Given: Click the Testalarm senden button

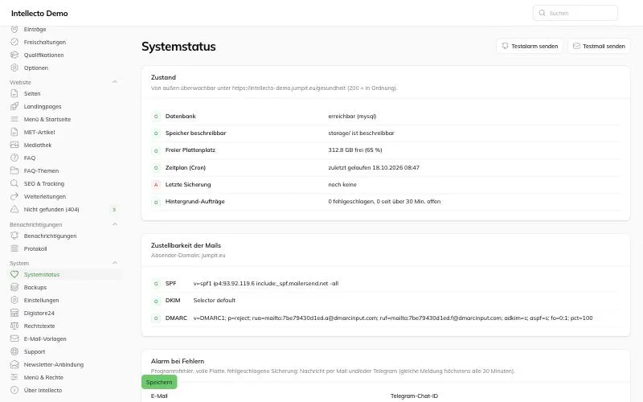Looking at the screenshot, I should [x=530, y=46].
